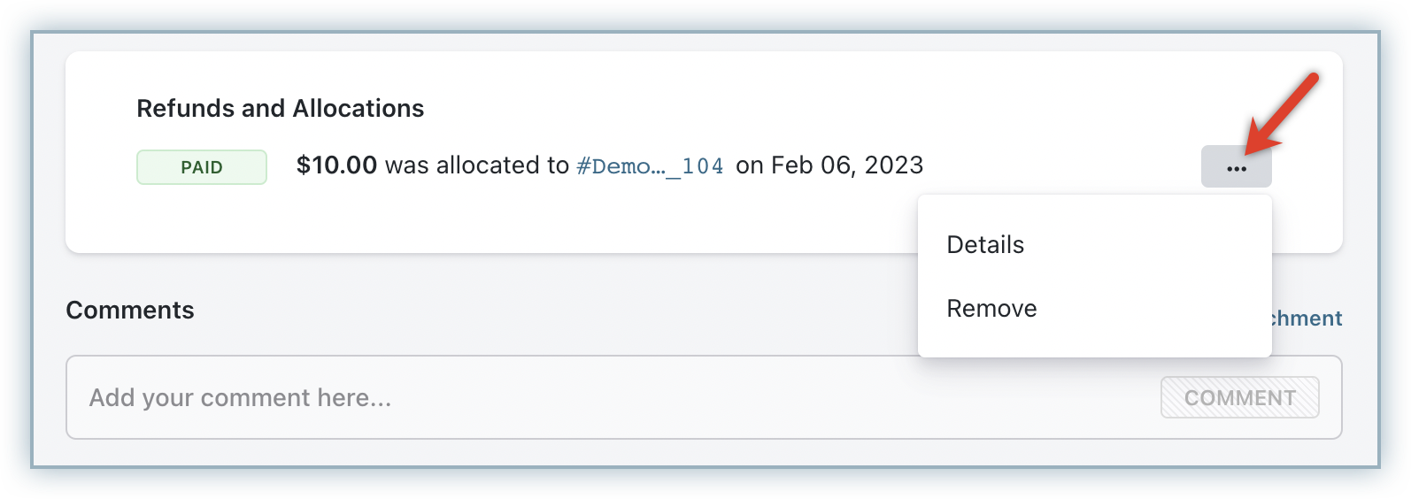Open the #Demo…_104 invoice link
Screen dimensions: 1411x499
650,166
